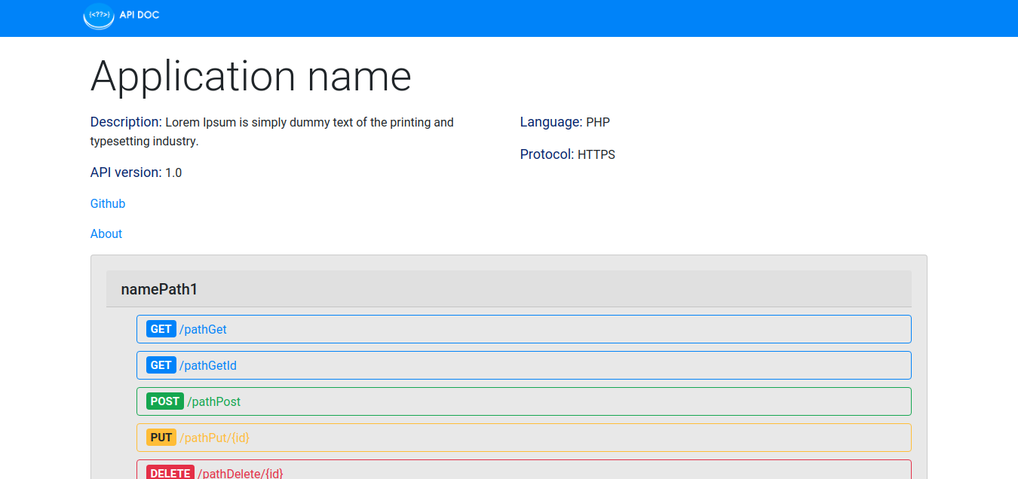Image resolution: width=1018 pixels, height=479 pixels.
Task: Open the Github link
Action: (108, 203)
